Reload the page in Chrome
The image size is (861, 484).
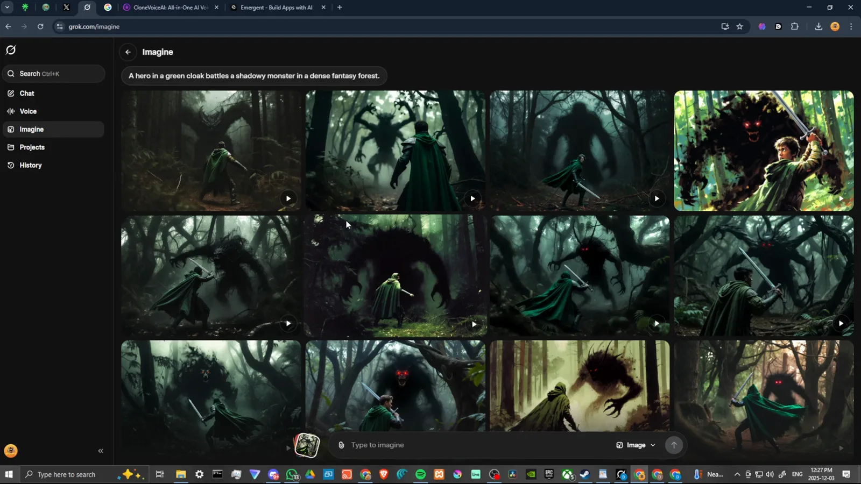tap(40, 26)
